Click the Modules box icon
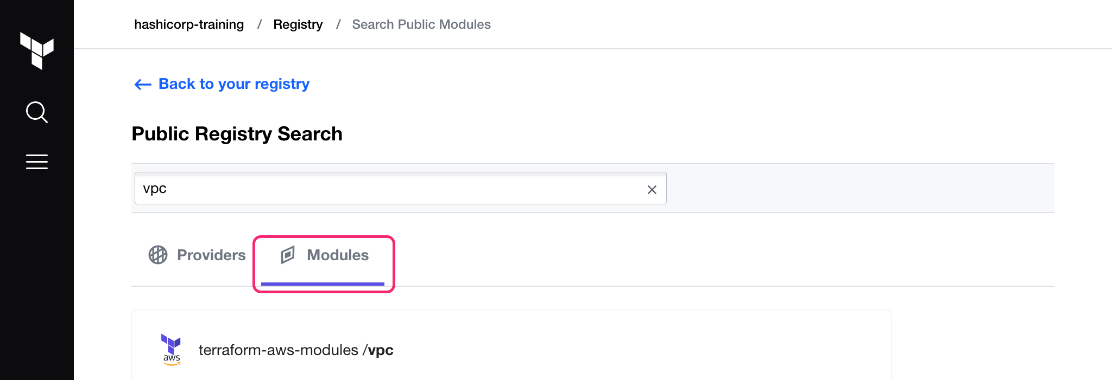This screenshot has height=380, width=1112. [288, 255]
